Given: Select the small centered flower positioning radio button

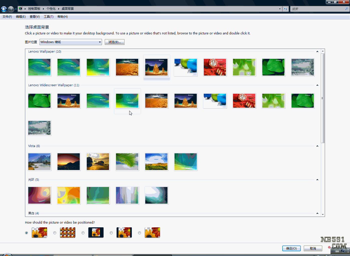Looking at the screenshot, I should point(83,233).
